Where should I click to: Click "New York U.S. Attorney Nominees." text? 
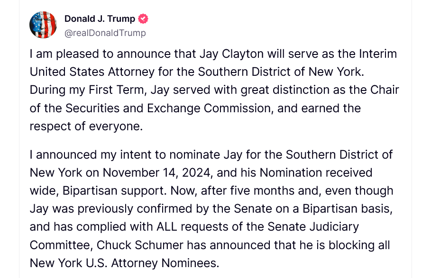click(125, 262)
